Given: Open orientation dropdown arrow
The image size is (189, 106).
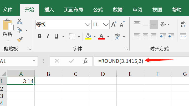Looking at the screenshot, I should click(169, 25).
